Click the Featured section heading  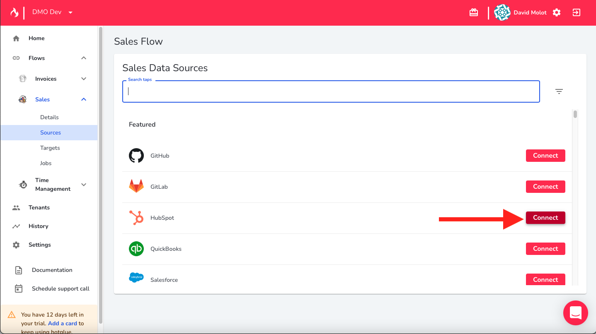pyautogui.click(x=142, y=124)
